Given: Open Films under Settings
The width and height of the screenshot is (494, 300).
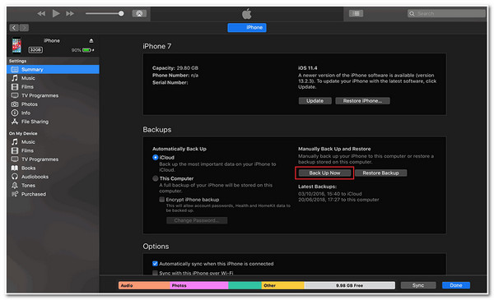Looking at the screenshot, I should [x=53, y=87].
